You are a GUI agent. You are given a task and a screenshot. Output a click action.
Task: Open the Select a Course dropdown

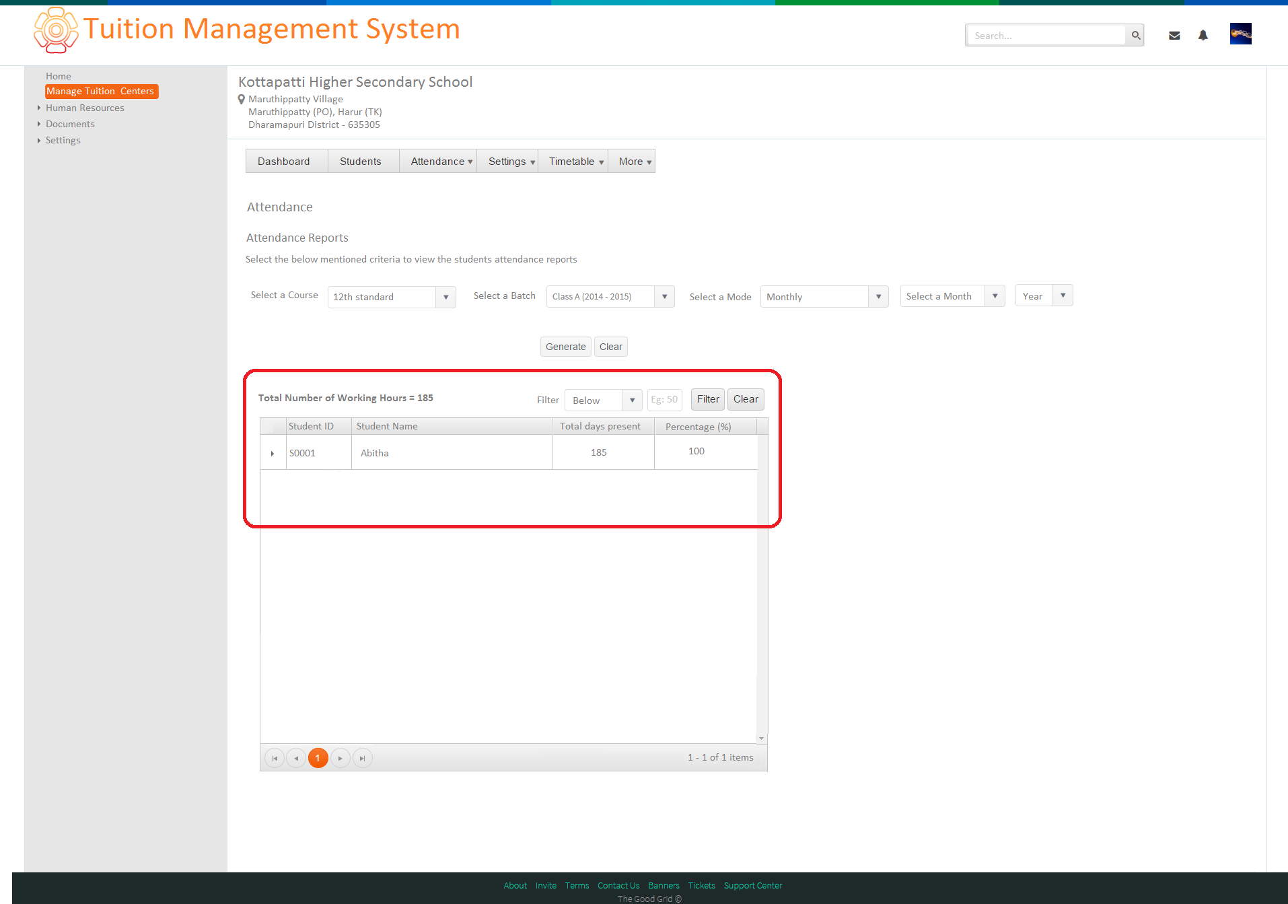[392, 297]
